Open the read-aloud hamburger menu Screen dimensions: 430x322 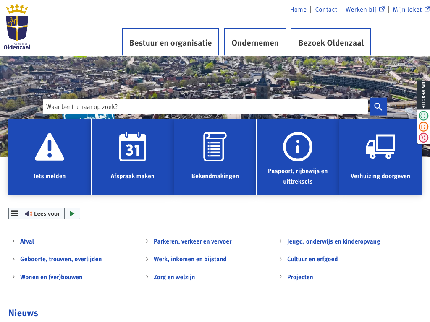pyautogui.click(x=15, y=213)
